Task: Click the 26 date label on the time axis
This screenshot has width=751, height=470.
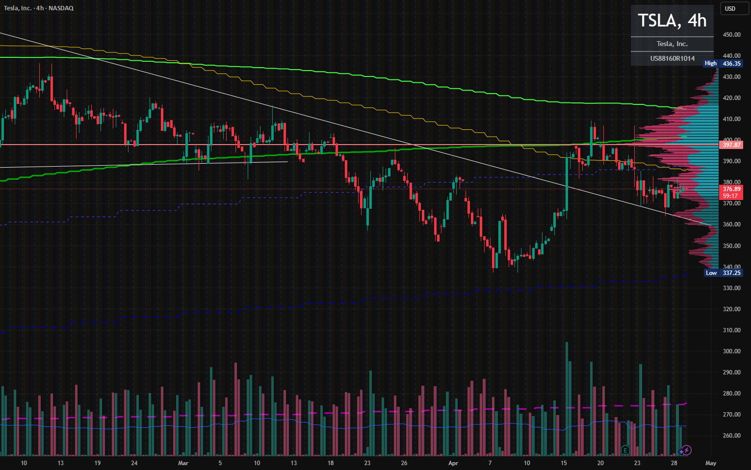Action: pyautogui.click(x=404, y=463)
